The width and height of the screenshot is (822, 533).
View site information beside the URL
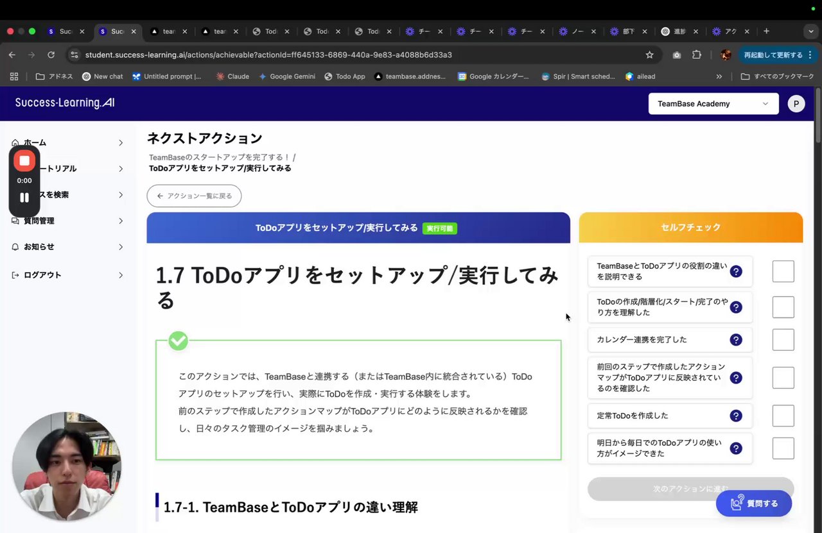[x=74, y=55]
